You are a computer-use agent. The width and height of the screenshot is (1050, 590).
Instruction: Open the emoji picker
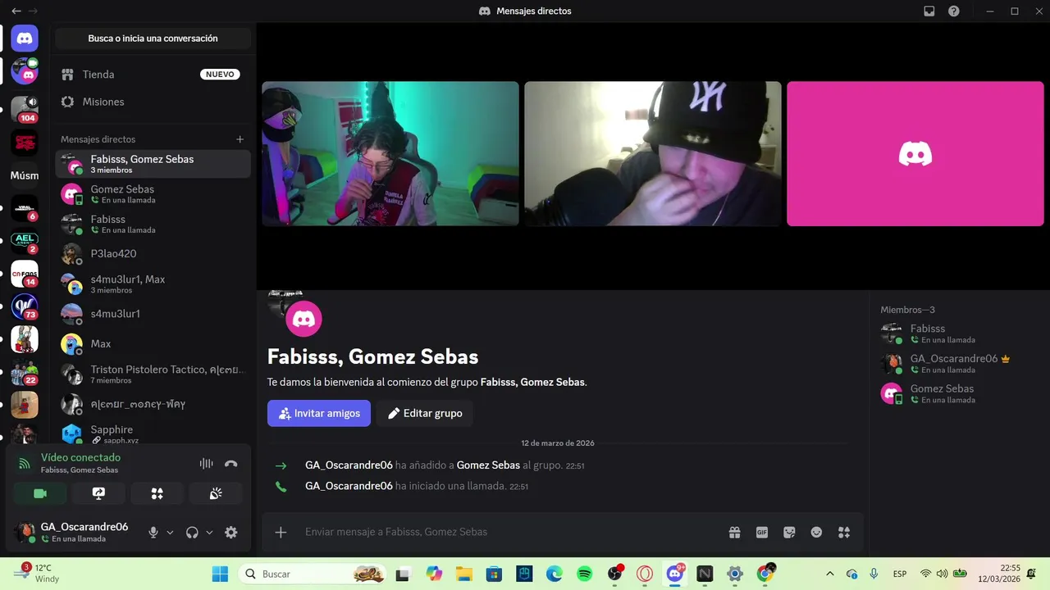816,532
